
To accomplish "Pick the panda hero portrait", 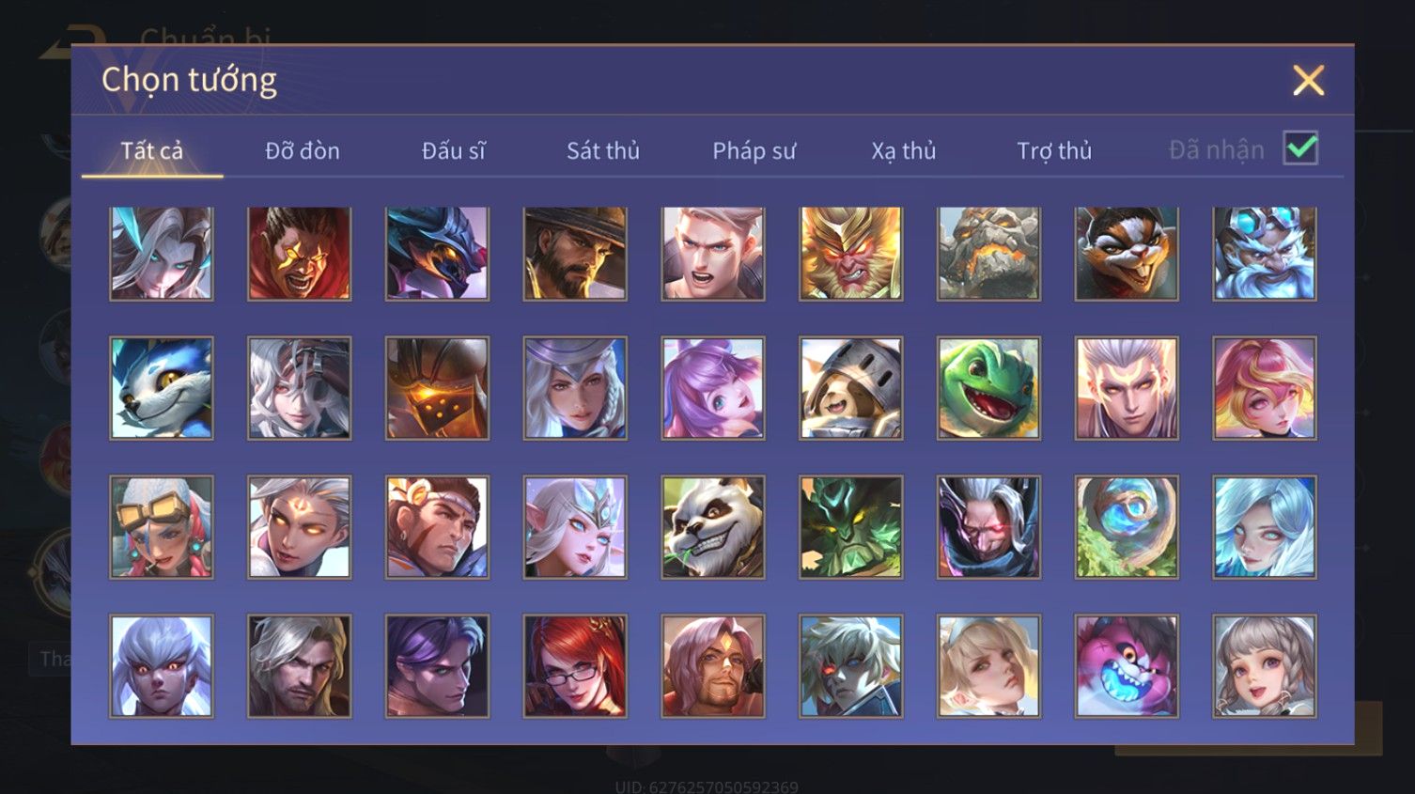I will click(x=712, y=526).
